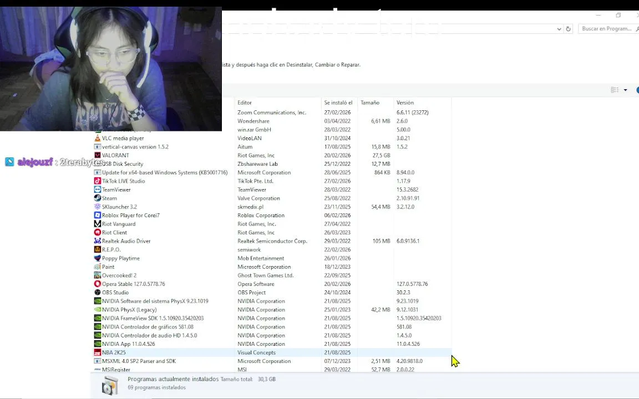The image size is (639, 399).
Task: Select the TikTok LIVE Studio icon
Action: click(98, 181)
